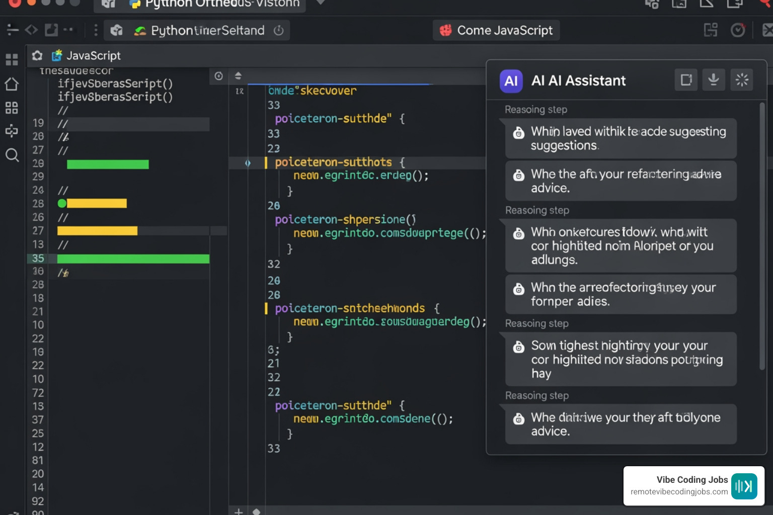Image resolution: width=773 pixels, height=515 pixels.
Task: Click the neow.egrintdo.comsdene(); code line
Action: pos(373,419)
